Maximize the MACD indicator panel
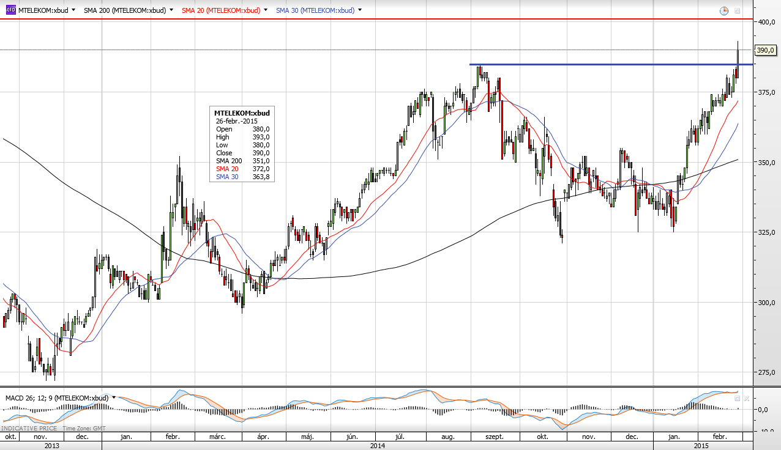 [x=738, y=398]
